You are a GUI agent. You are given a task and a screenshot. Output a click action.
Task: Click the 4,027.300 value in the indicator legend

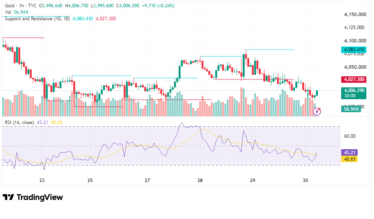pos(106,19)
